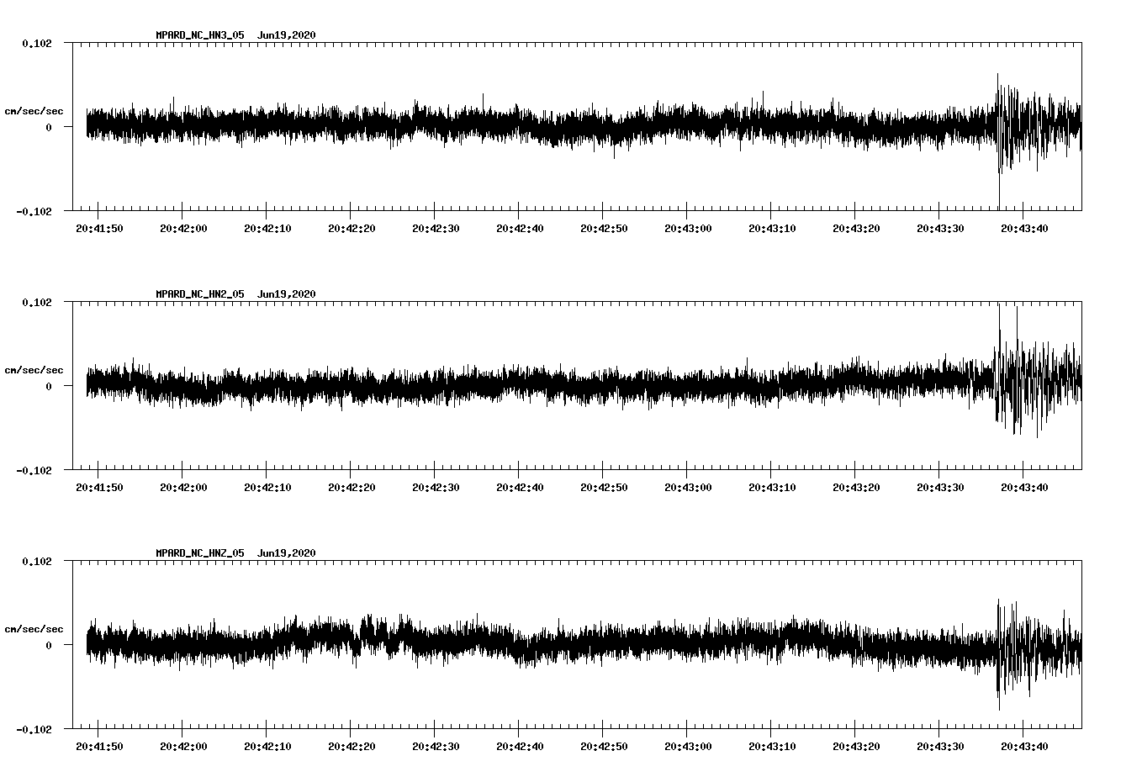The image size is (1142, 777).
Task: Click the 20:43:20 time label under HN3 plot
Action: point(856,228)
